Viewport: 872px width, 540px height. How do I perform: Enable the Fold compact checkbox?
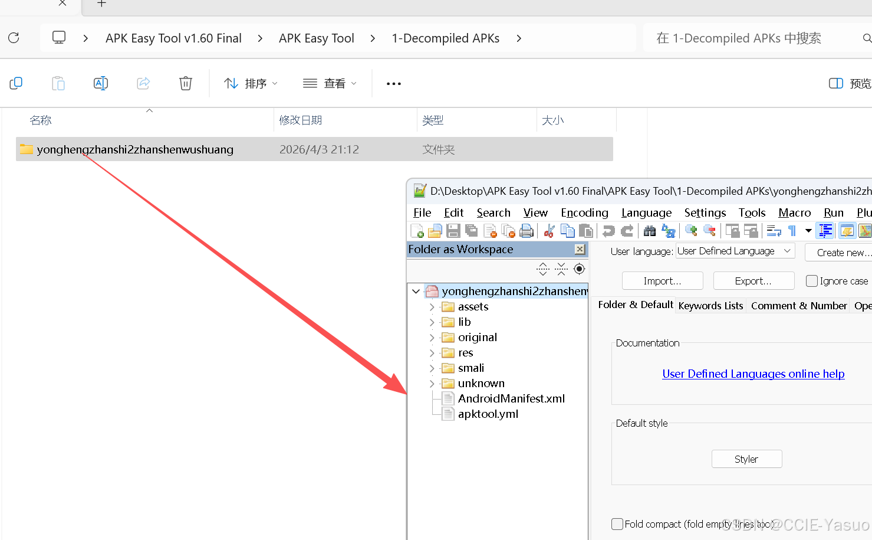pyautogui.click(x=617, y=524)
